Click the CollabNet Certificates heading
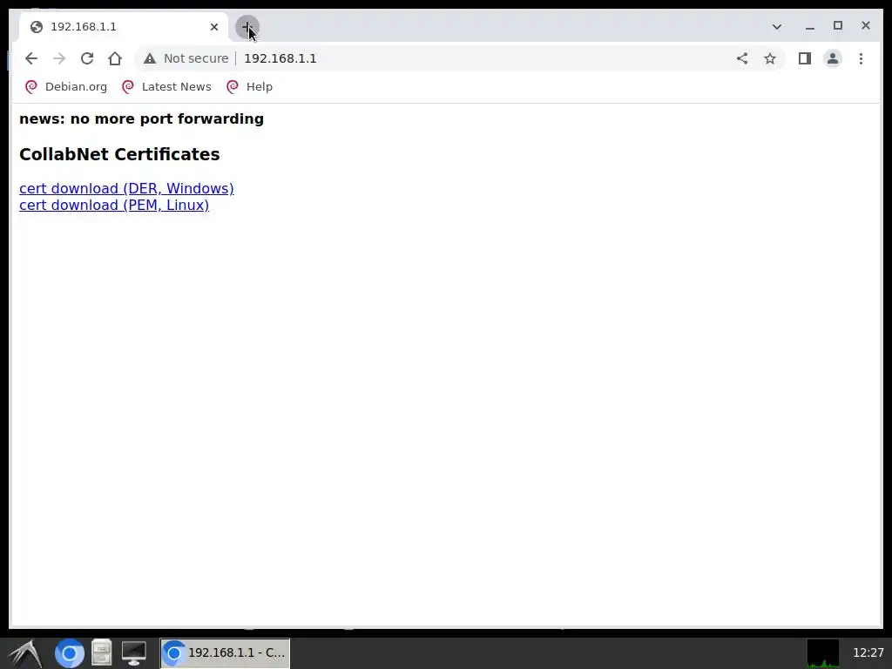 tap(119, 154)
